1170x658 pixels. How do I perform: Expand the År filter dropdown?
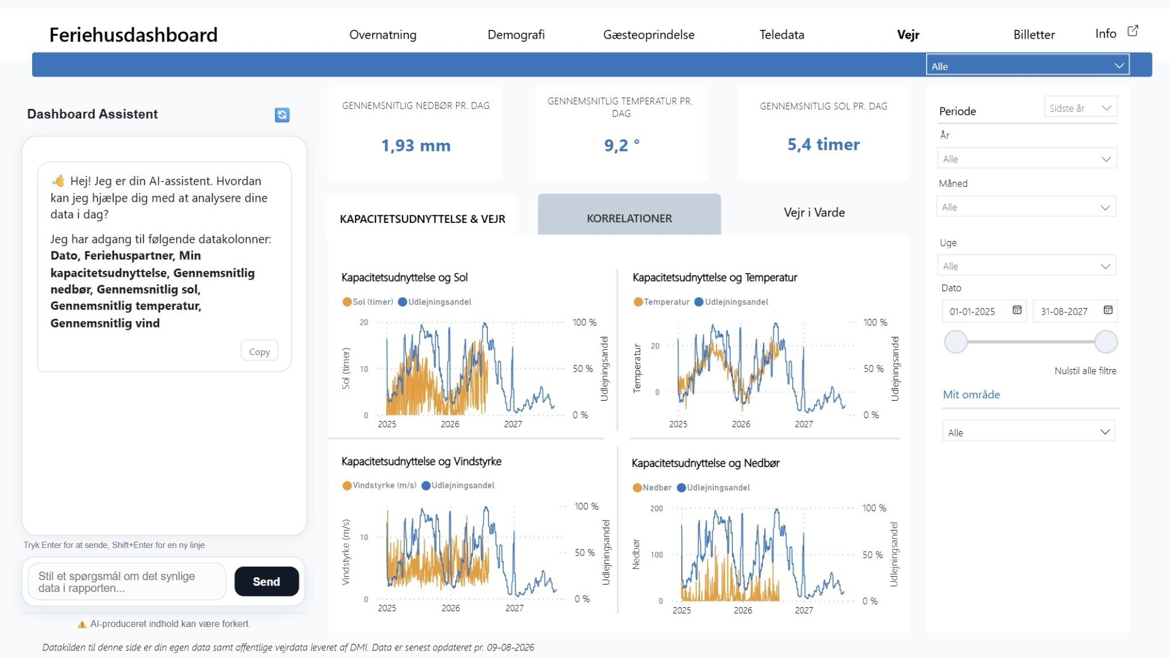click(x=1027, y=159)
